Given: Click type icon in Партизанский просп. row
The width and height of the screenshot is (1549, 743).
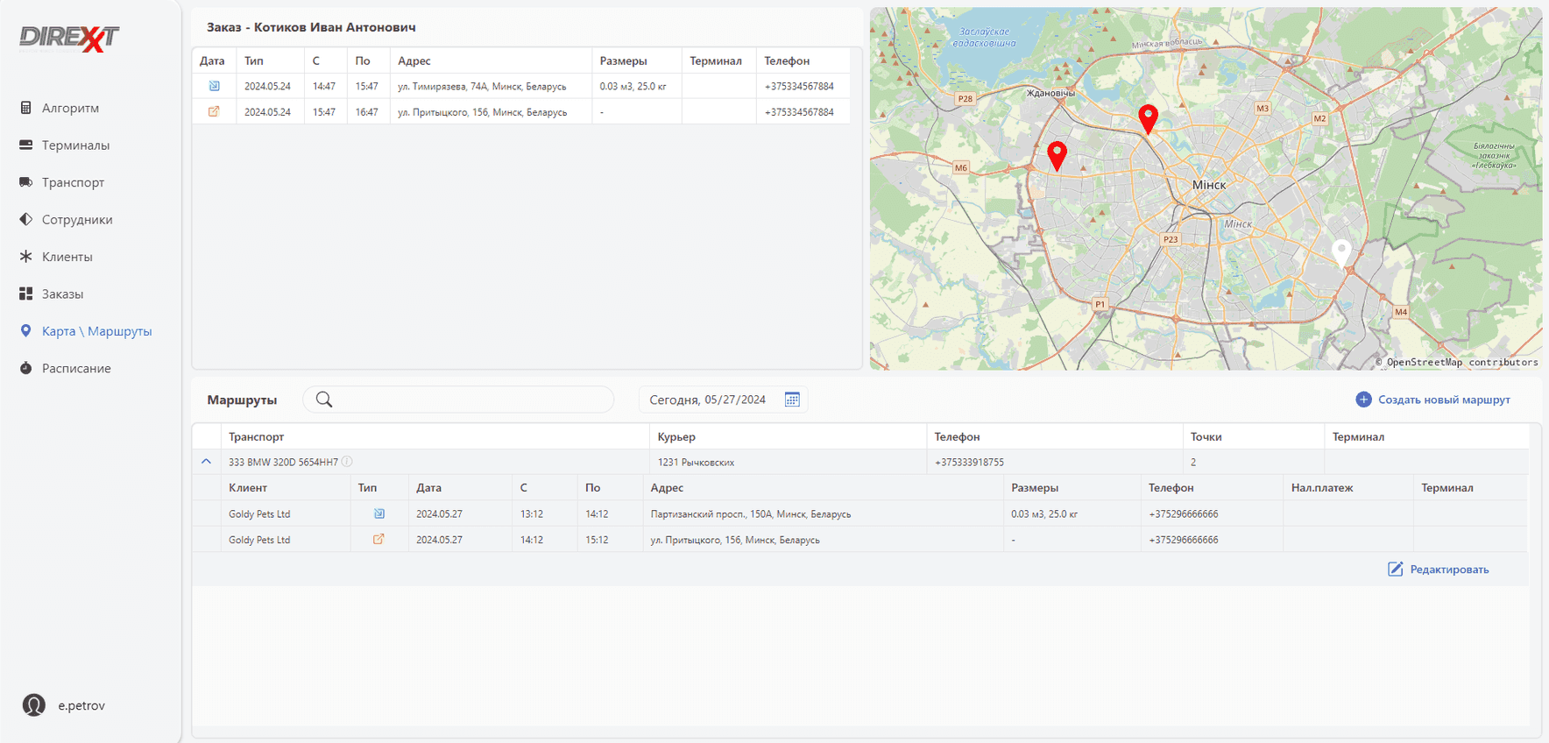Looking at the screenshot, I should pyautogui.click(x=379, y=513).
